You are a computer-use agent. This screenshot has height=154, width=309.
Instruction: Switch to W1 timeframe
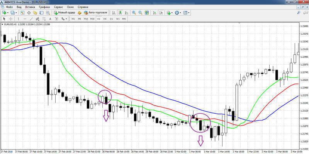118,19
